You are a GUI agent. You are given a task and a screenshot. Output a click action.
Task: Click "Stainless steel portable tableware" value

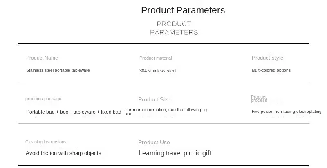pyautogui.click(x=58, y=70)
